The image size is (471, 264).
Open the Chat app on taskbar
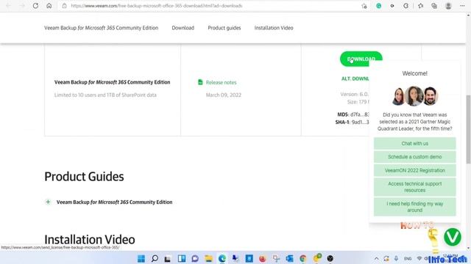195,258
